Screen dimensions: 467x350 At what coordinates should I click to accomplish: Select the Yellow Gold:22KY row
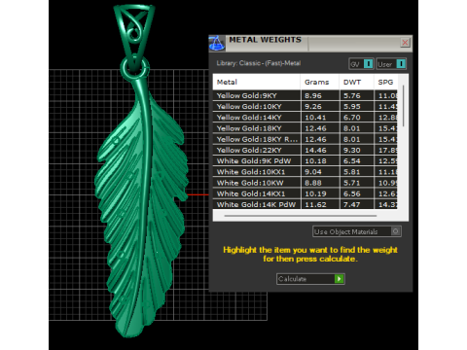pos(305,150)
